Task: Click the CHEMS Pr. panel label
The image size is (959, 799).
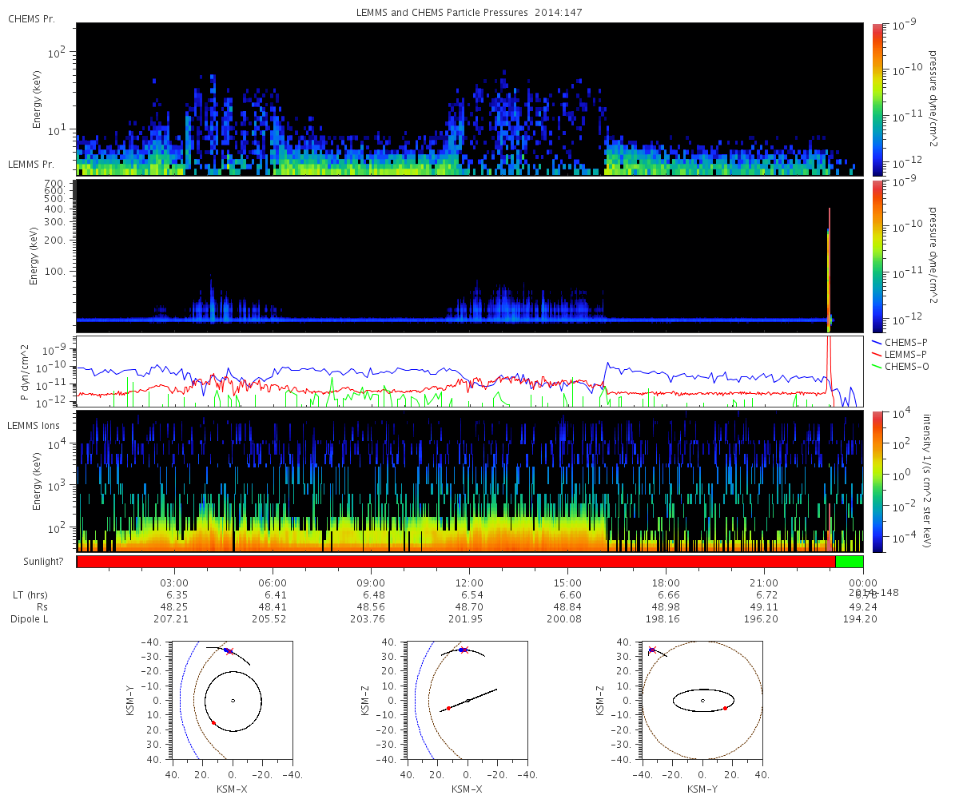Action: click(x=31, y=18)
